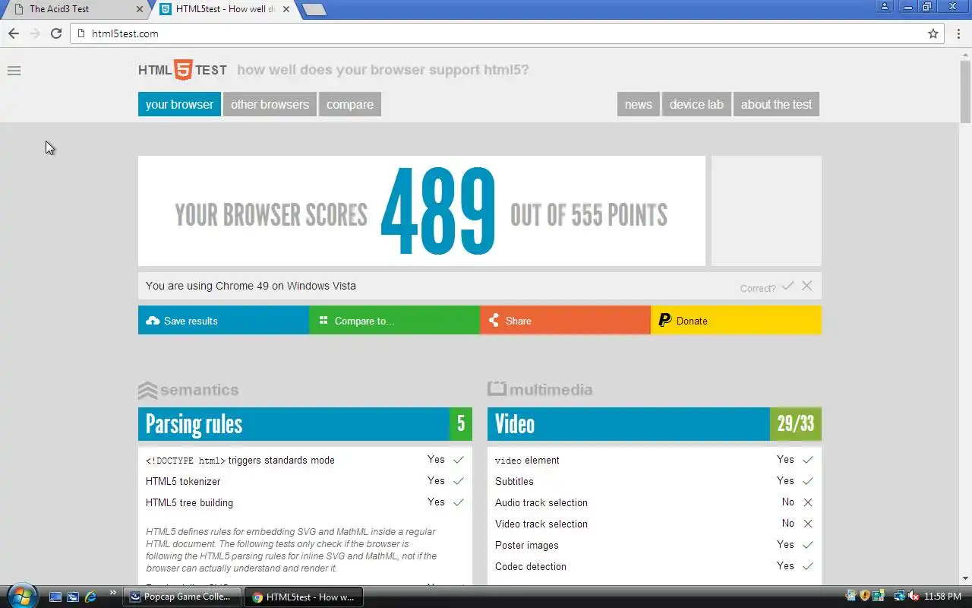Click the 'Codec detection' row

[x=655, y=566]
